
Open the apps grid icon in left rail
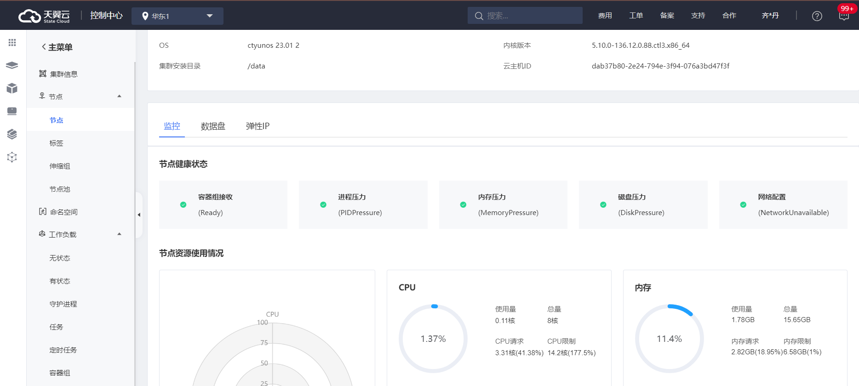(12, 42)
